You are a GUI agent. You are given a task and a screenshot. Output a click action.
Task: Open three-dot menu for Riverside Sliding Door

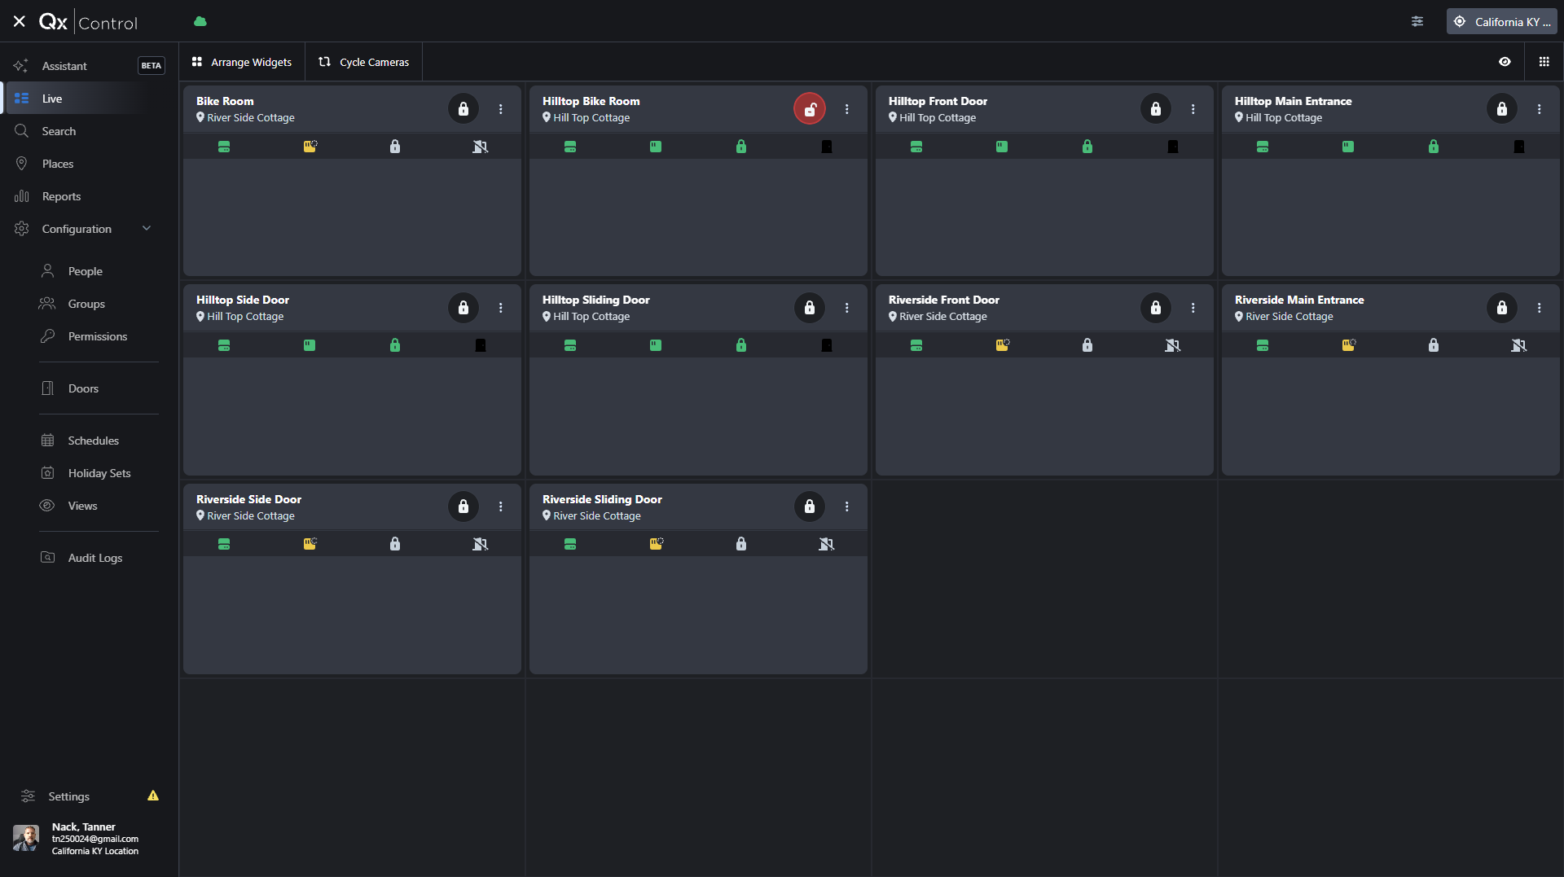coord(847,506)
